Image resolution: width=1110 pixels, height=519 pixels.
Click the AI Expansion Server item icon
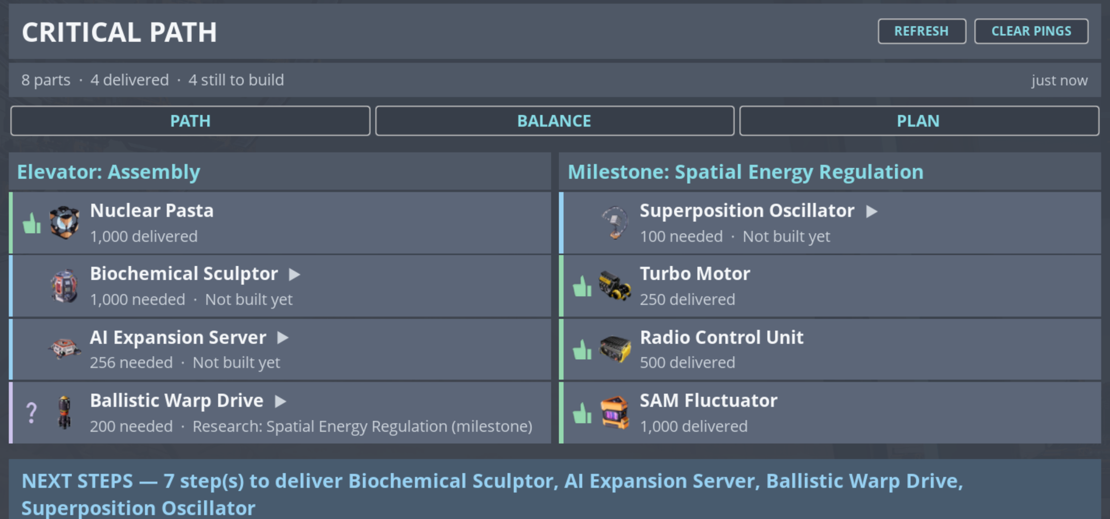(x=64, y=349)
